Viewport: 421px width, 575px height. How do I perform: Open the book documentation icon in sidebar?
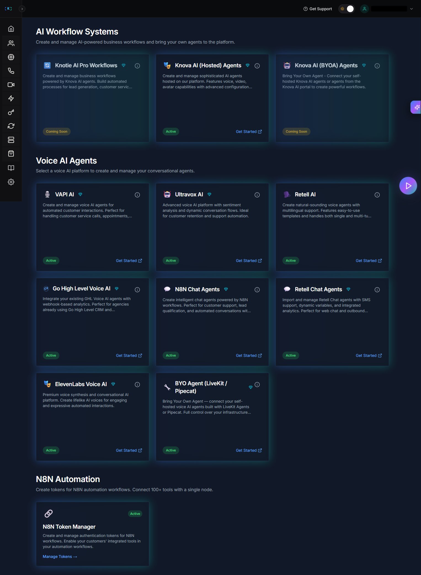pos(11,168)
